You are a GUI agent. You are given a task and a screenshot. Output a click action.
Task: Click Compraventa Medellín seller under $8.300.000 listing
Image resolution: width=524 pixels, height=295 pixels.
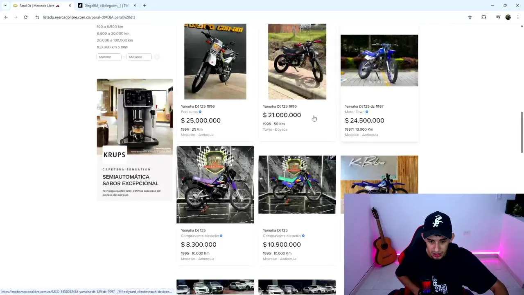pos(200,236)
